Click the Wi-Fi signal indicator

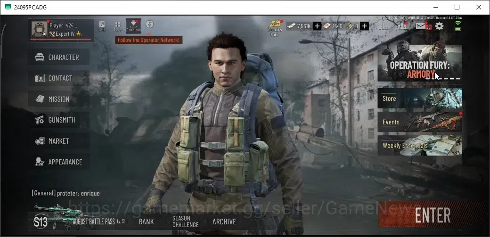point(458,23)
